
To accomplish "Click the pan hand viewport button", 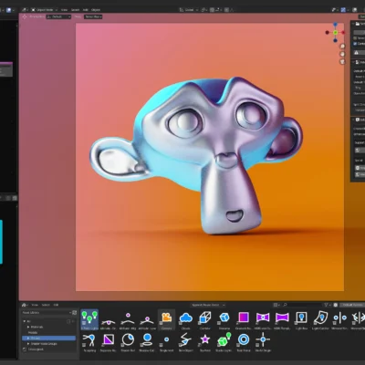I will pos(342,54).
